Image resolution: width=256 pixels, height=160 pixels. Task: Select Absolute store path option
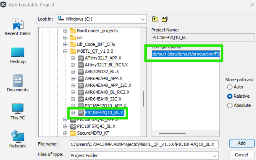[230, 105]
